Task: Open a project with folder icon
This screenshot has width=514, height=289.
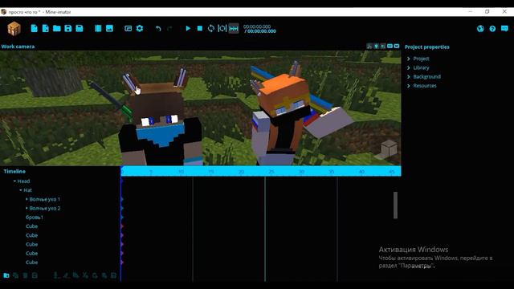Action: (x=57, y=29)
